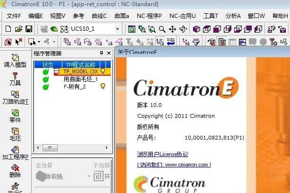290x193 pixels.
Task: Click green status check of F-所有_2
Action: click(x=46, y=87)
